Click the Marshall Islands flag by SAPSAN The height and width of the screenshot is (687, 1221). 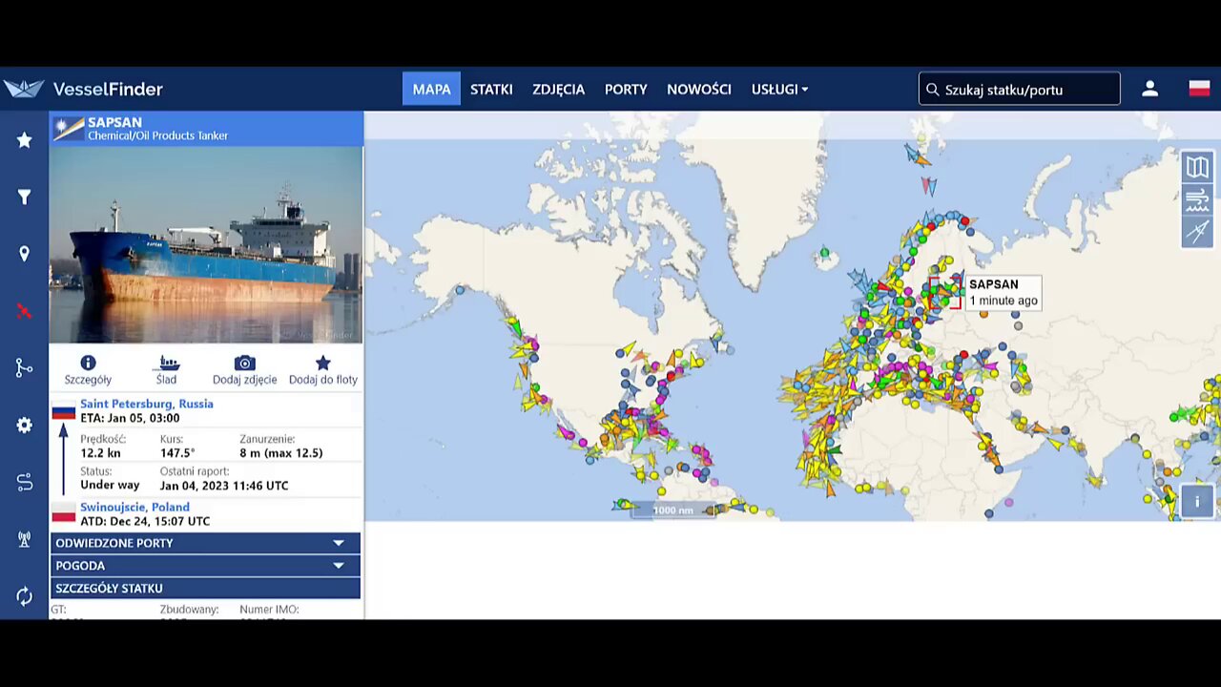[69, 129]
